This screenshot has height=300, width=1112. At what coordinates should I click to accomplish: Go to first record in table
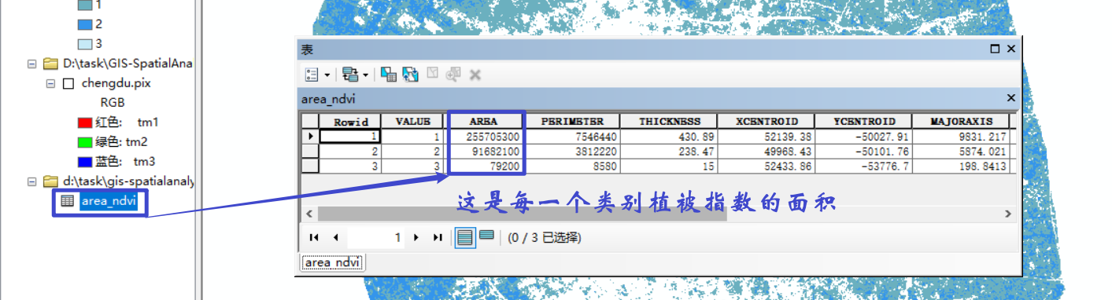(314, 237)
